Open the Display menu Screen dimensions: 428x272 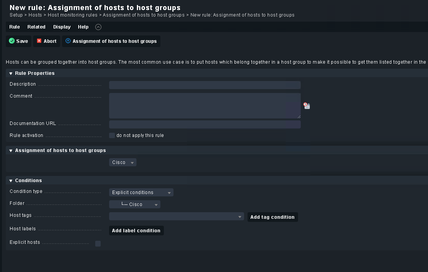(62, 27)
